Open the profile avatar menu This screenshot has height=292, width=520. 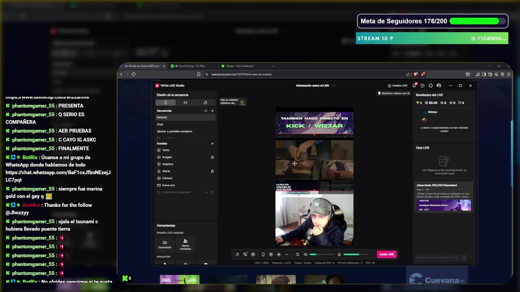pyautogui.click(x=439, y=86)
